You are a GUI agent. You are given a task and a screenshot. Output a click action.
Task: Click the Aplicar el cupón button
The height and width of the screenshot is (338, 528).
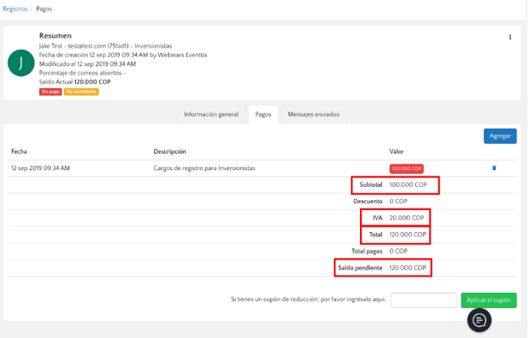coord(488,300)
